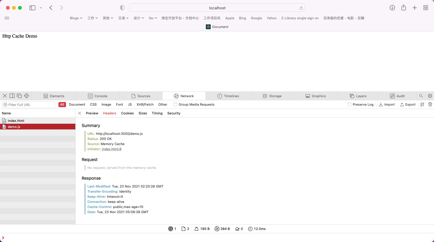Open the favorites grid icon

[7, 18]
